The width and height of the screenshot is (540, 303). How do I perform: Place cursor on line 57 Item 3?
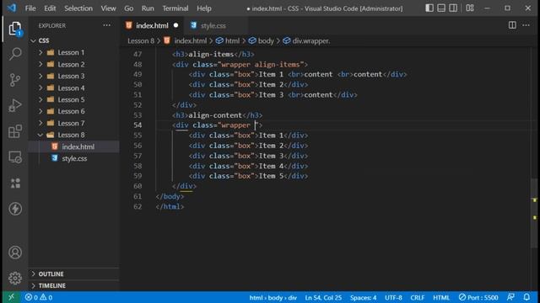[271, 156]
